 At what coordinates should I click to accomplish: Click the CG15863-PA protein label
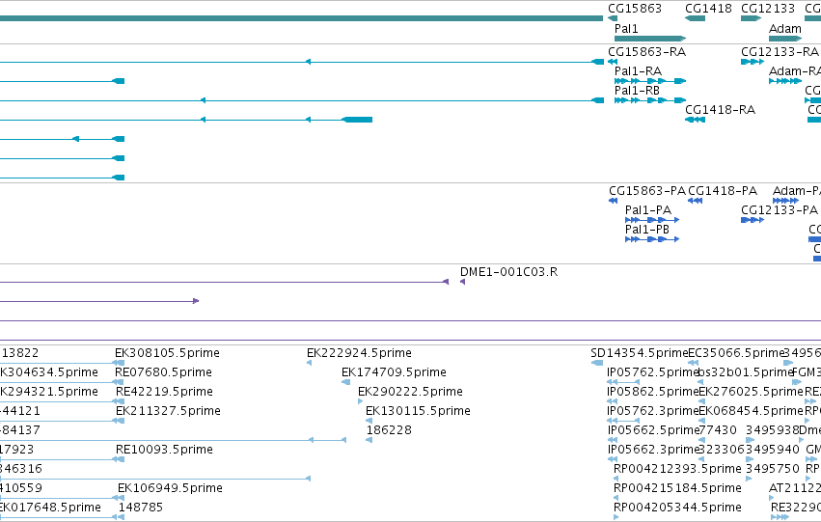click(647, 191)
